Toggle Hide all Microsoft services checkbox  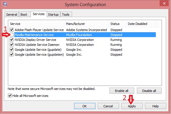10,95
